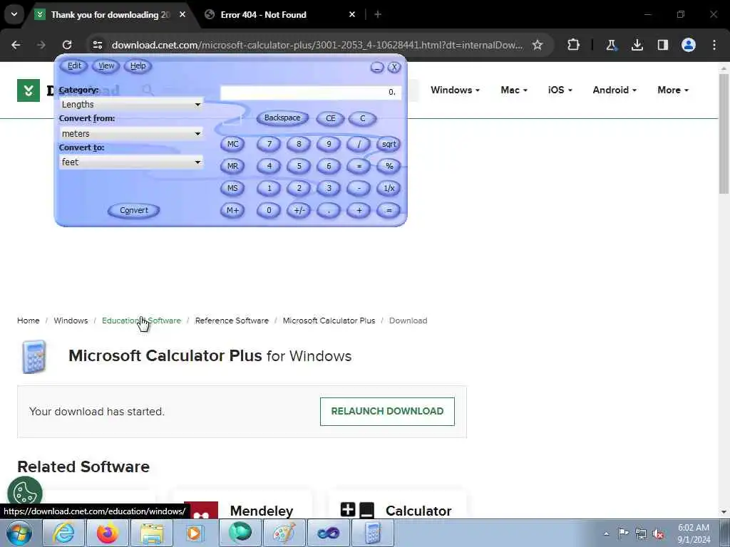Expand the Mac navigation dropdown

pyautogui.click(x=514, y=90)
